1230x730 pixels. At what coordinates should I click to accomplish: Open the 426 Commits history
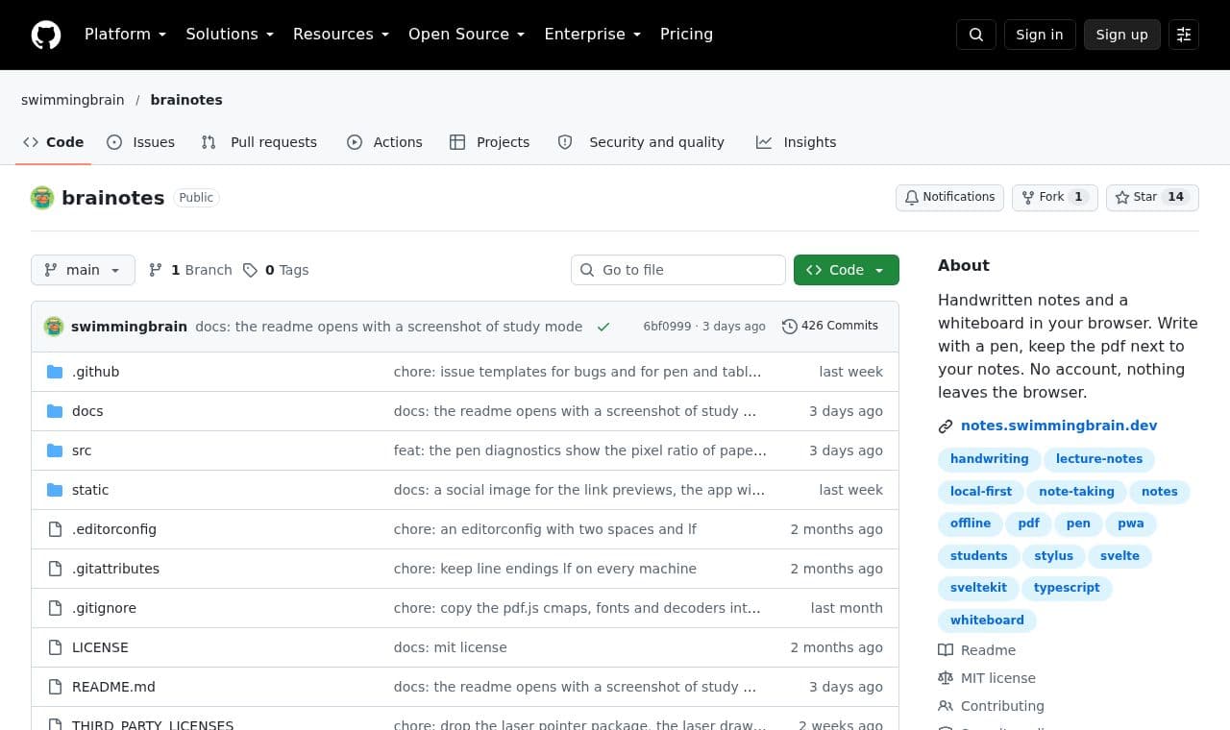pyautogui.click(x=830, y=326)
